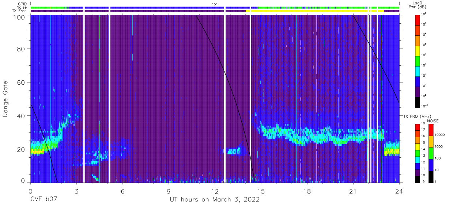Click the black segment of the NOISE colorbar

click(x=430, y=176)
